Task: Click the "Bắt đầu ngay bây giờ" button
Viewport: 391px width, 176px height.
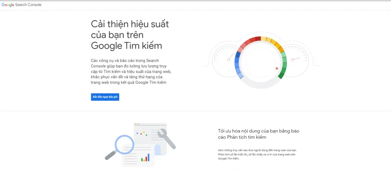Action: (x=105, y=97)
